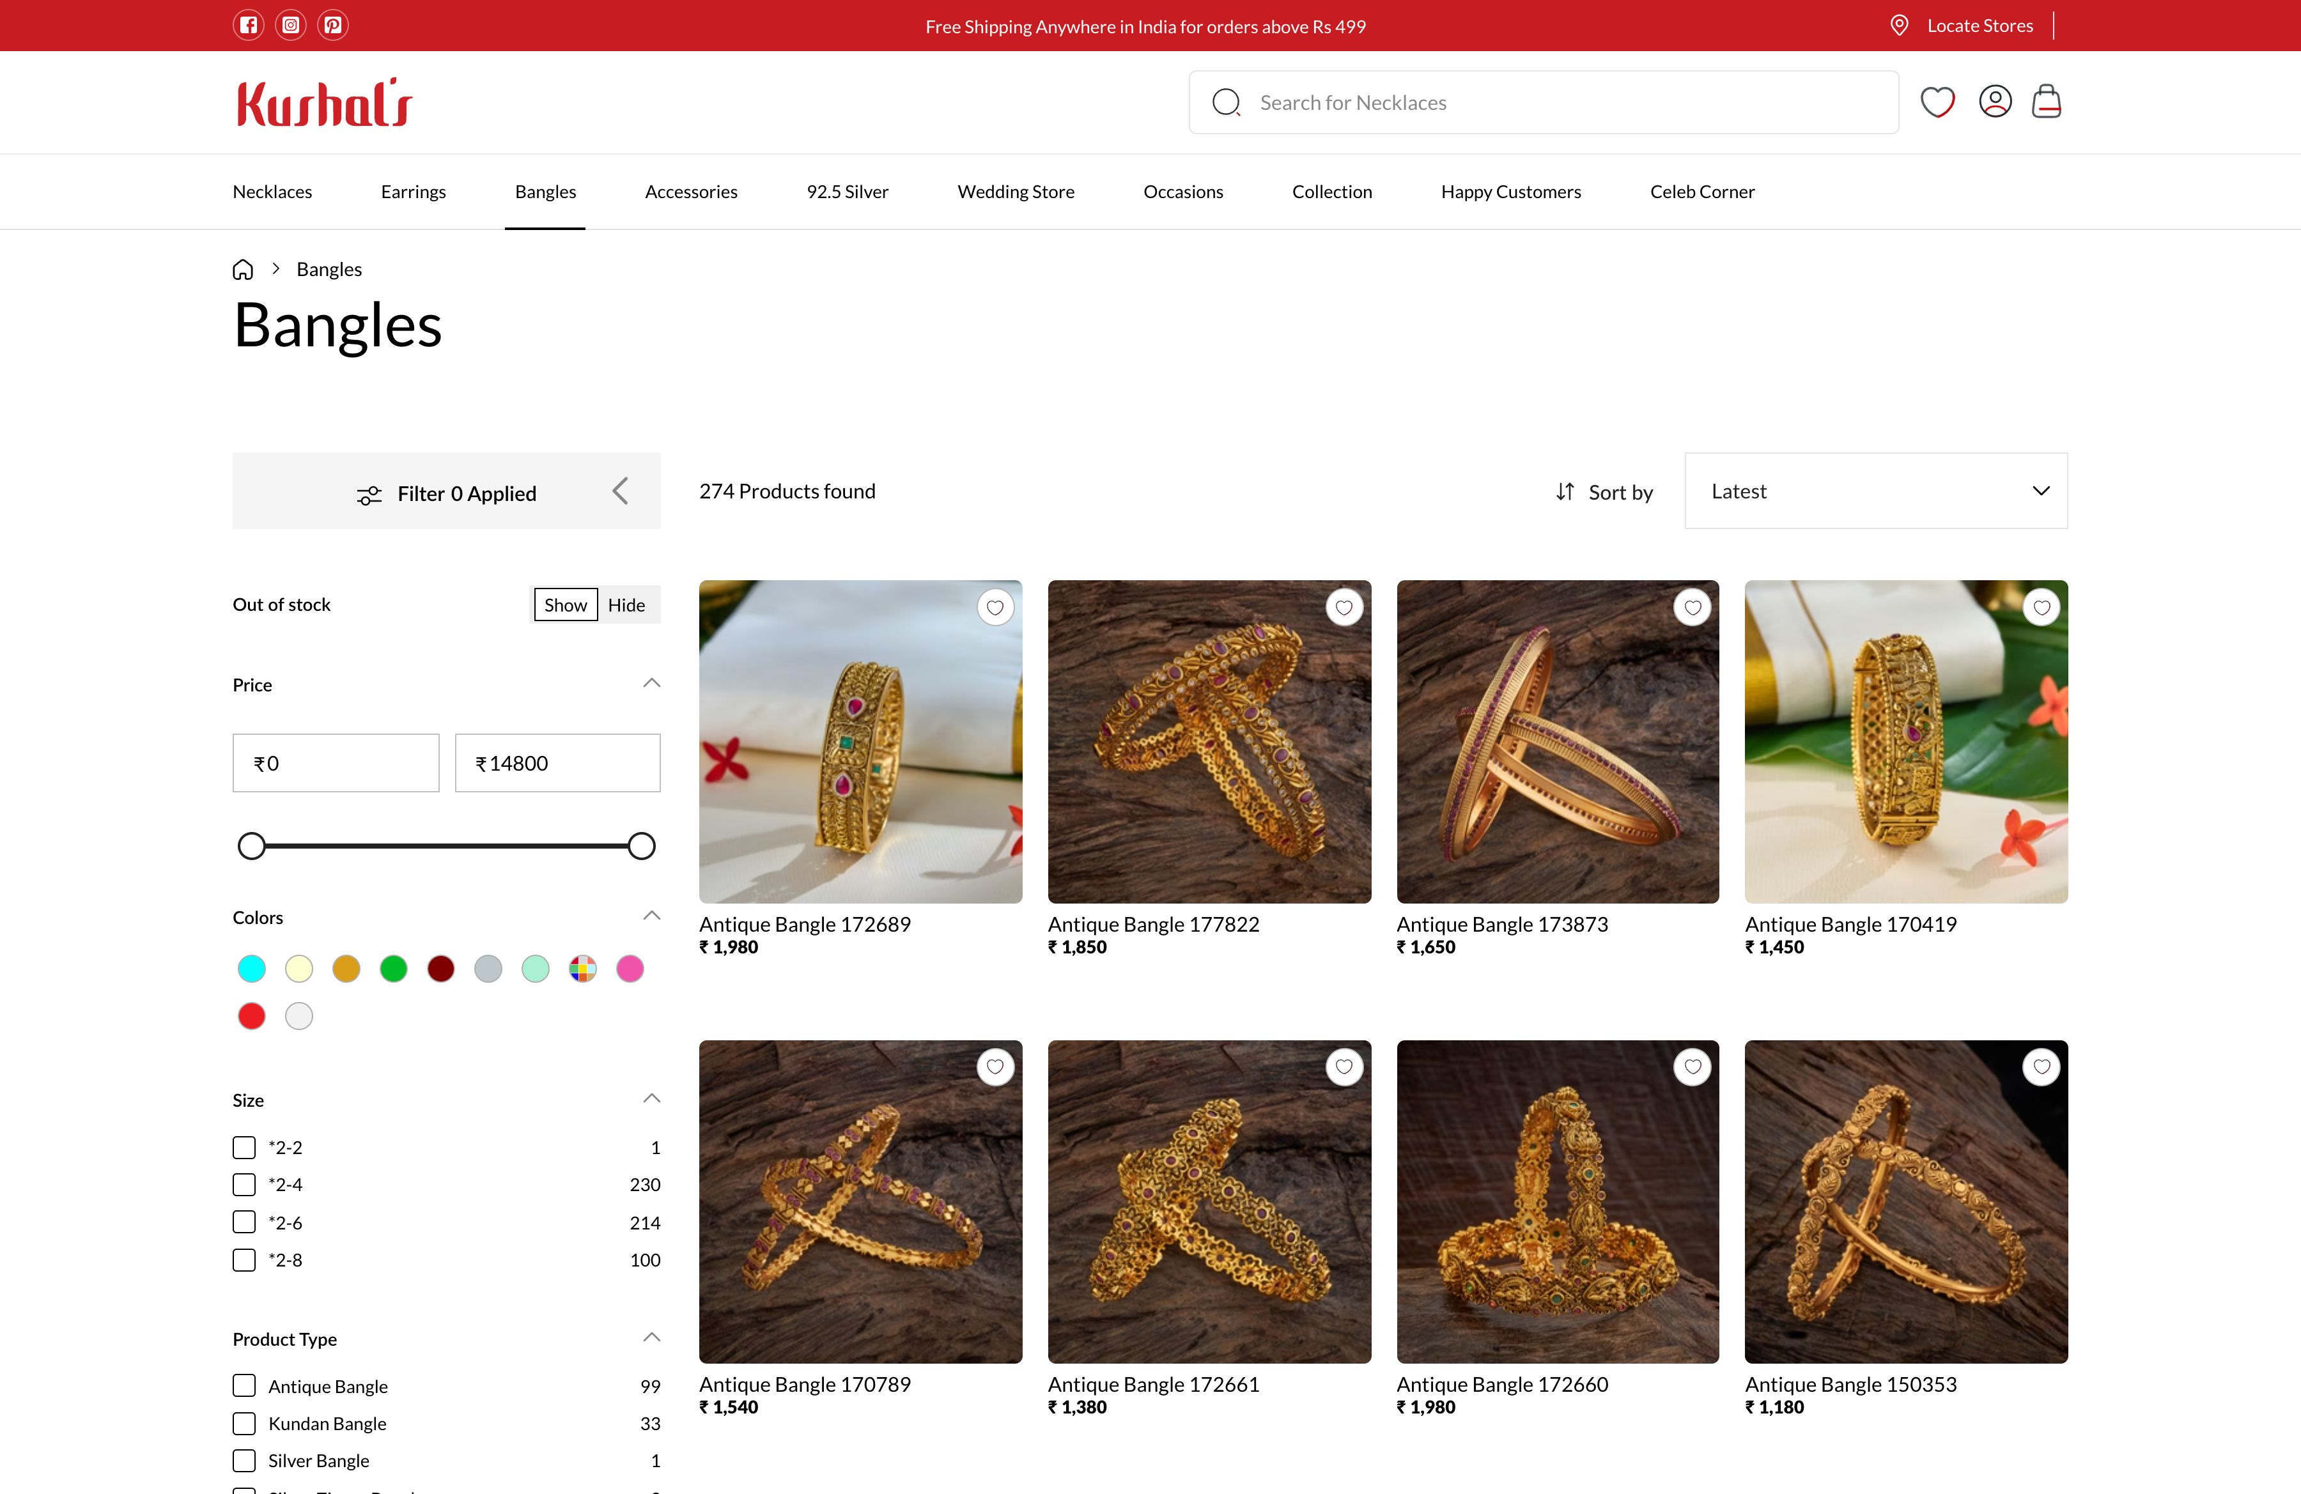2301x1494 pixels.
Task: Collapse the Price filter section
Action: coord(651,683)
